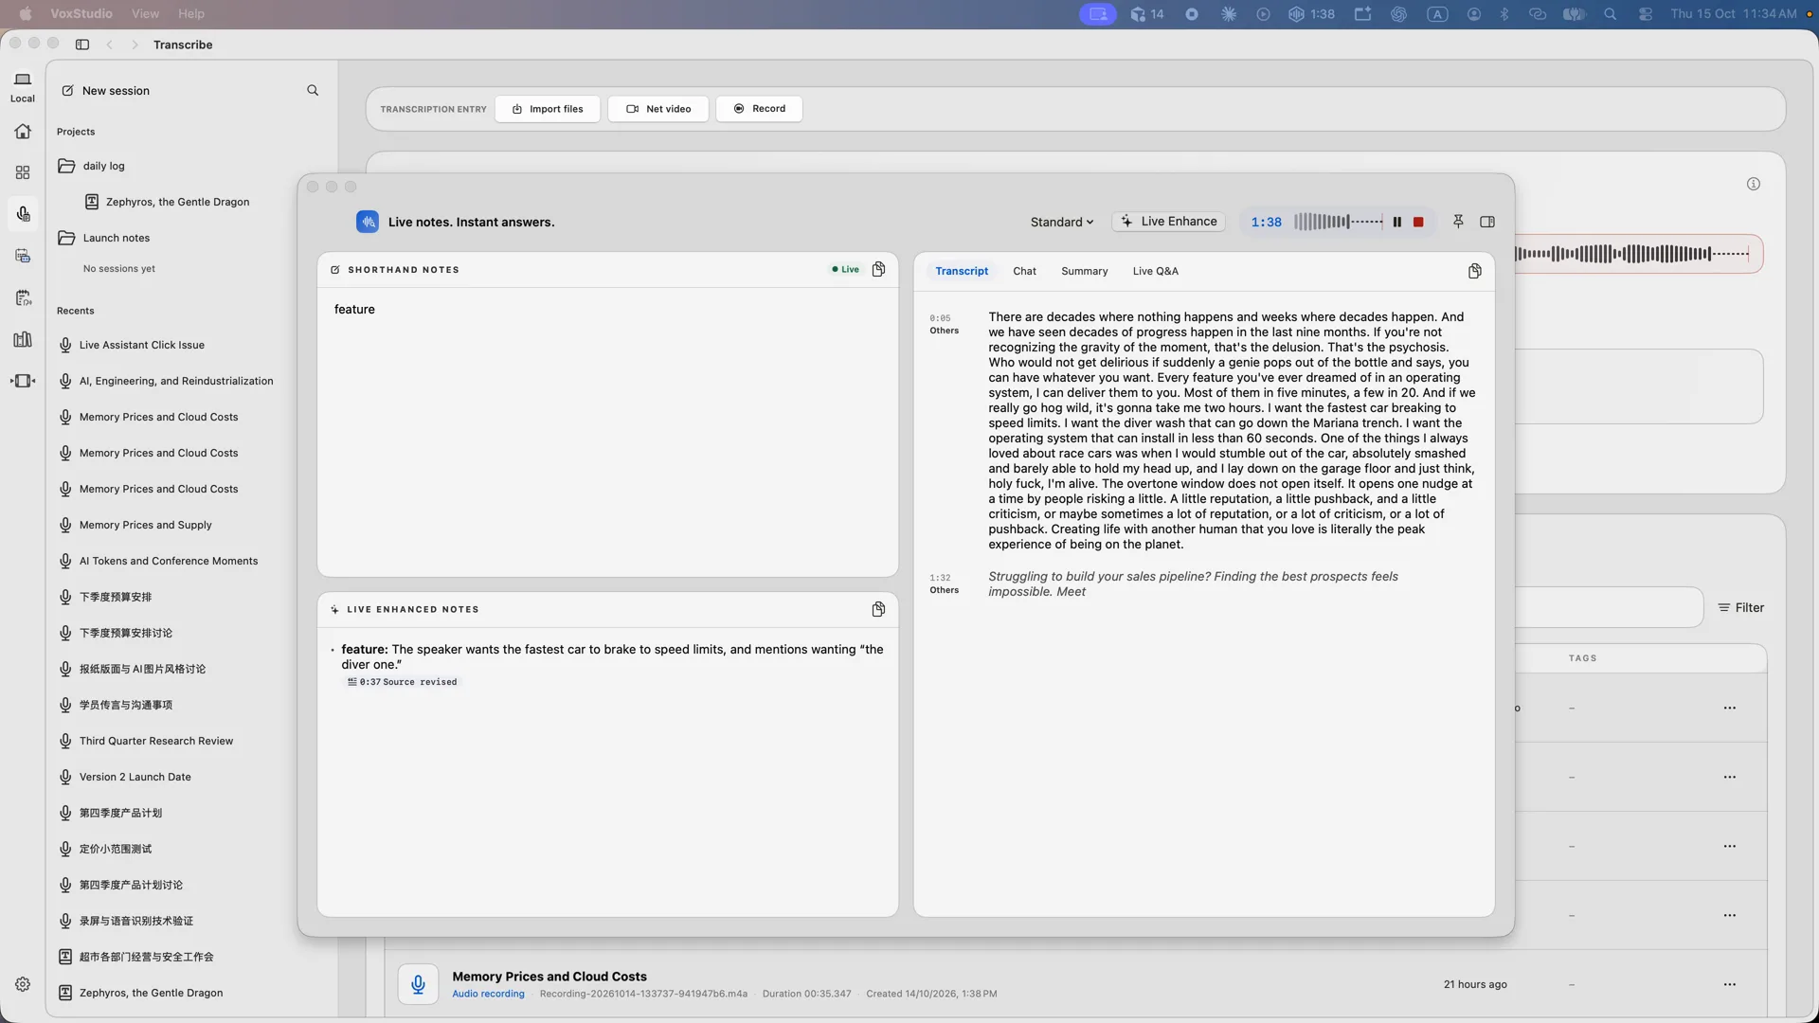Pin the live notes window
The height and width of the screenshot is (1023, 1819).
tap(1458, 222)
